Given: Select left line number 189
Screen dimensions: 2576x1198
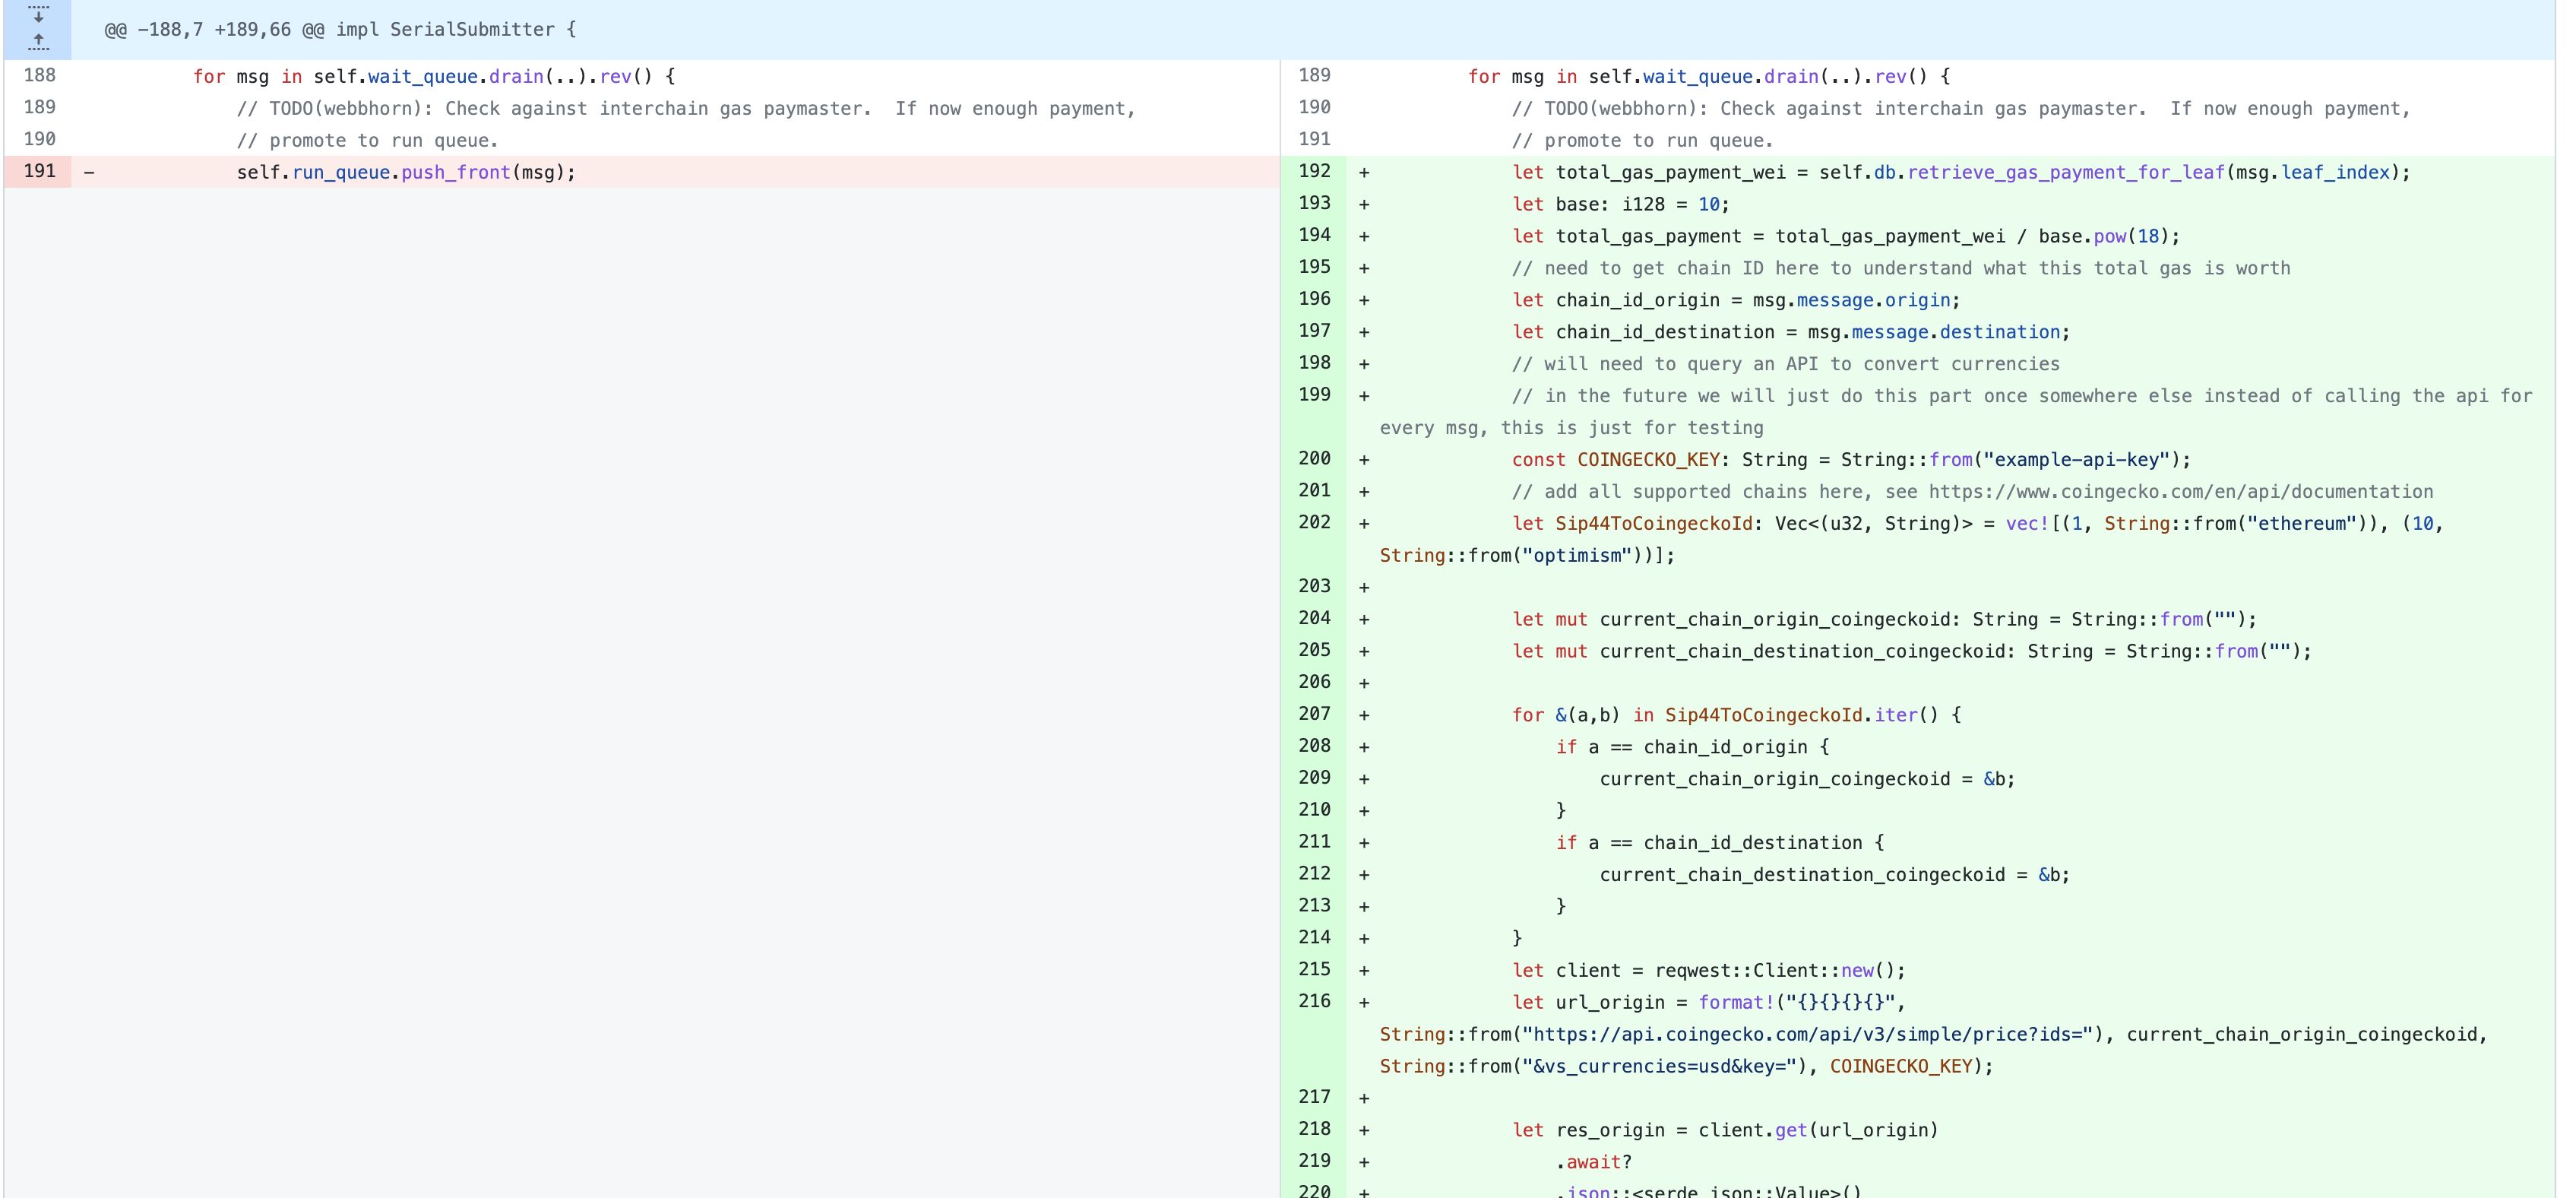Looking at the screenshot, I should (x=39, y=107).
